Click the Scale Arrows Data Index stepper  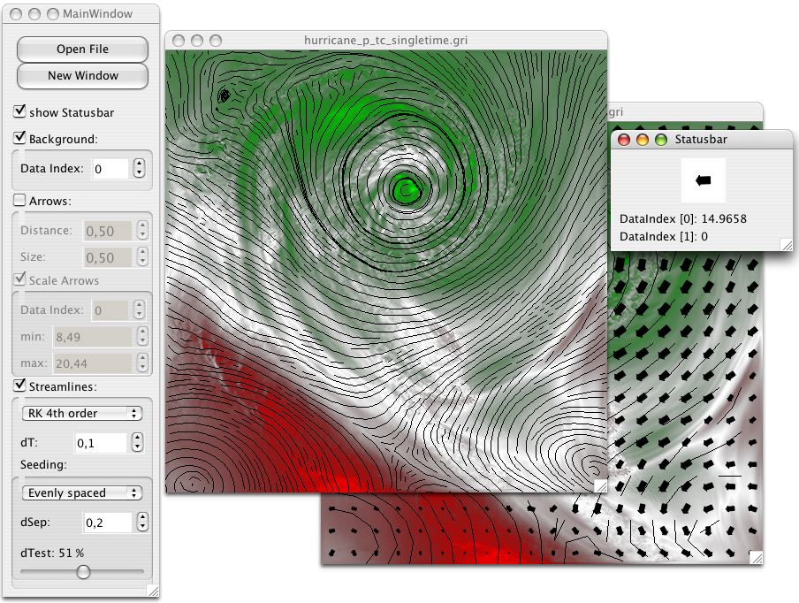tap(139, 309)
